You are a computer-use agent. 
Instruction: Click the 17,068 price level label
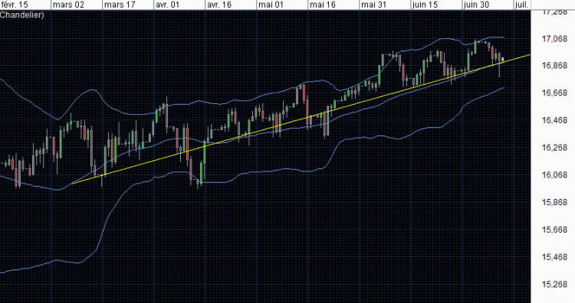(x=554, y=38)
